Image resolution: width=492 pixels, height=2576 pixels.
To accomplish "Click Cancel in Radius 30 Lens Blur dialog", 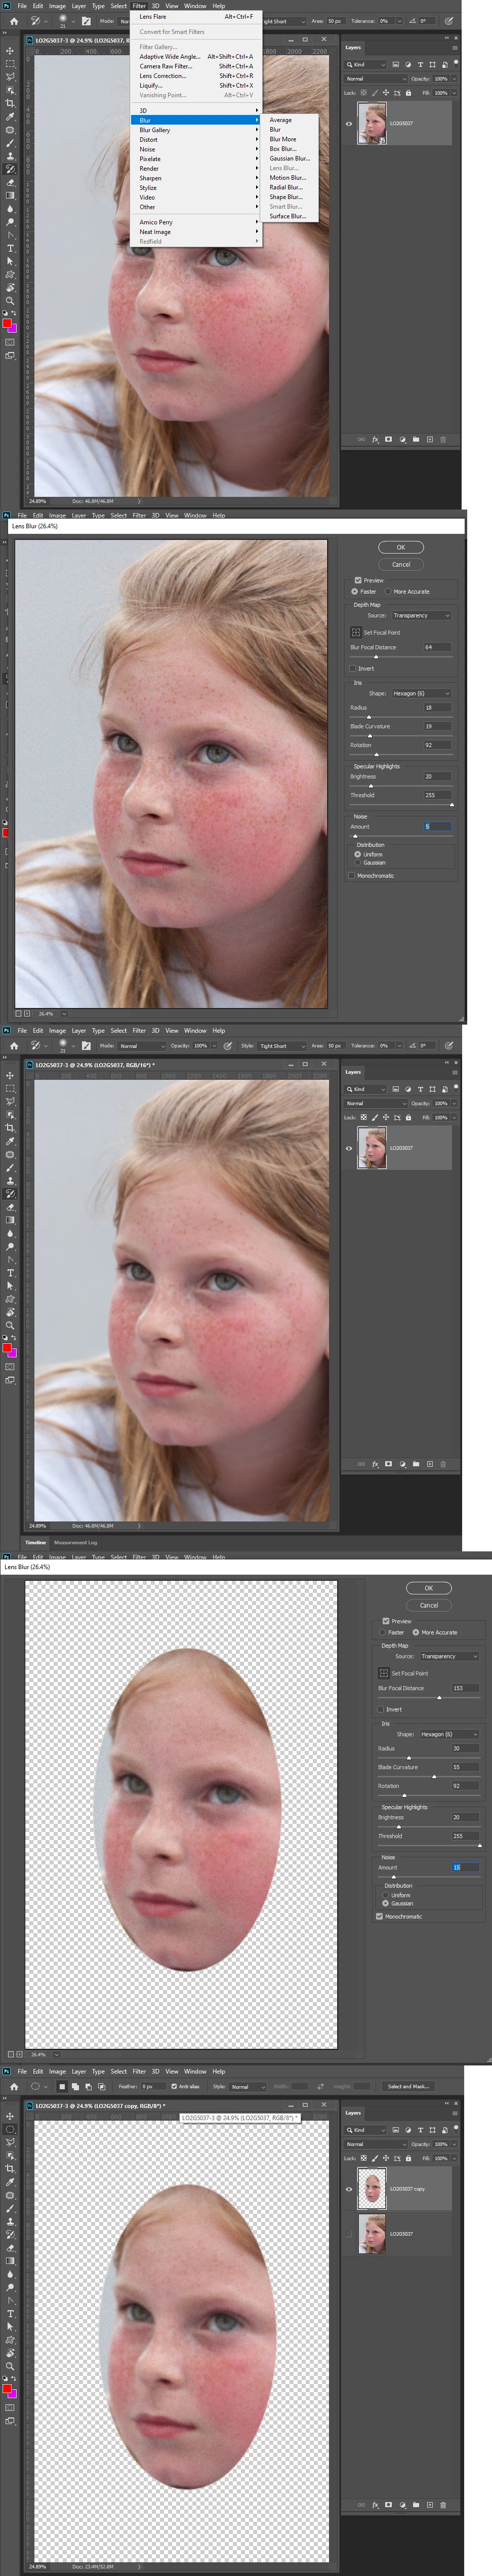I will pyautogui.click(x=429, y=1605).
